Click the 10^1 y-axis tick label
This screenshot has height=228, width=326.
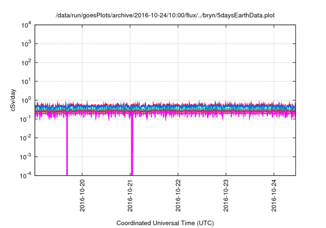click(x=26, y=81)
